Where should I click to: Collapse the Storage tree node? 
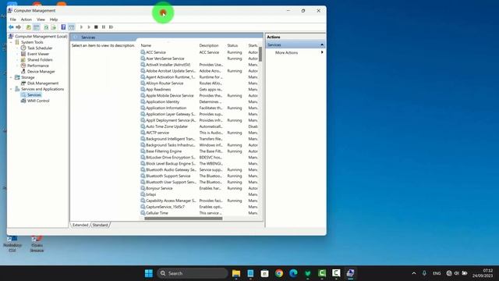11,77
